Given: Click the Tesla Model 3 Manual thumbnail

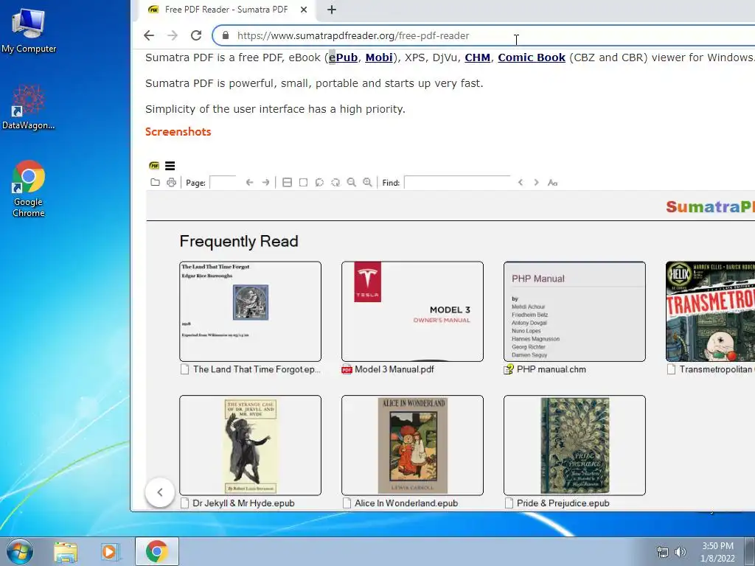Looking at the screenshot, I should click(x=413, y=312).
